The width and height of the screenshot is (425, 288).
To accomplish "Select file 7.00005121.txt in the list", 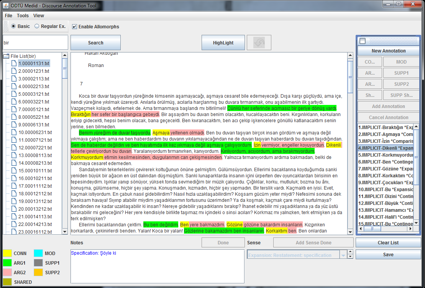I will 34,109.
